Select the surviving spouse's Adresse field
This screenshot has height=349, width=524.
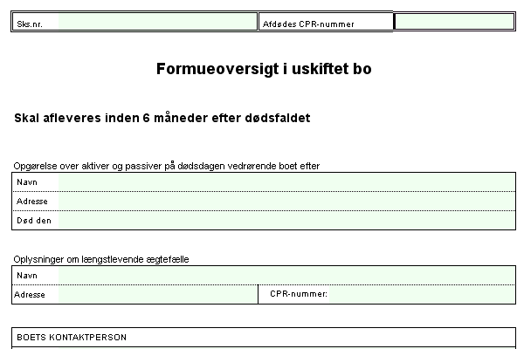(x=157, y=295)
